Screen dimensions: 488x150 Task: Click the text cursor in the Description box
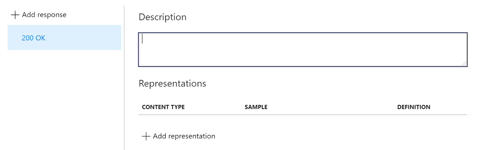pyautogui.click(x=142, y=39)
